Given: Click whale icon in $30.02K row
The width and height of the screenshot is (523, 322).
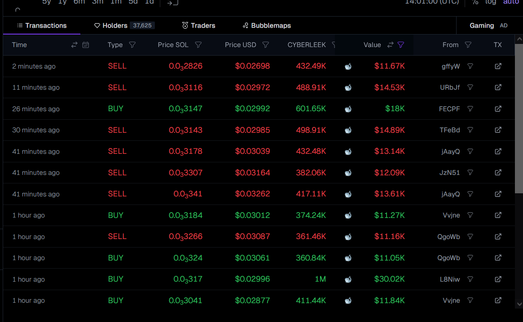Looking at the screenshot, I should pos(348,280).
